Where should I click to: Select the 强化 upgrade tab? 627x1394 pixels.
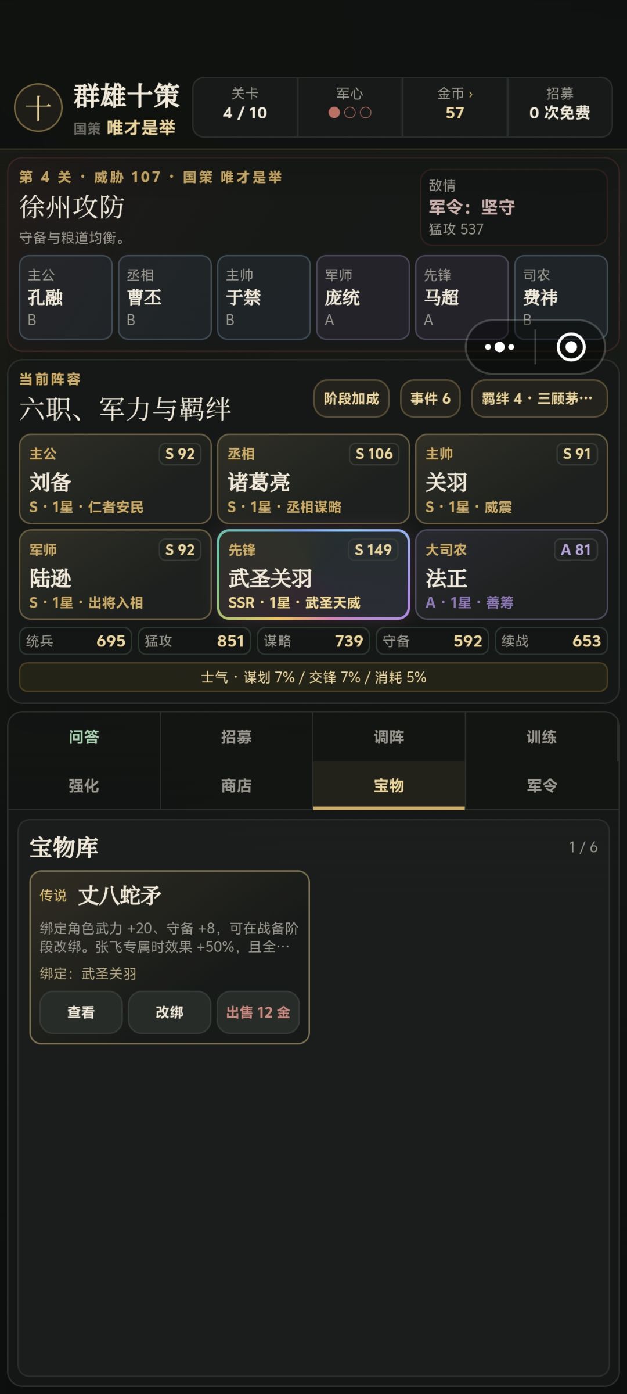coord(84,785)
